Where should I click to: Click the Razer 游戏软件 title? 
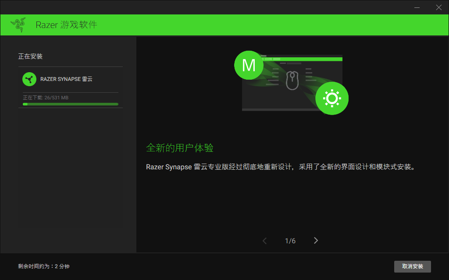67,25
